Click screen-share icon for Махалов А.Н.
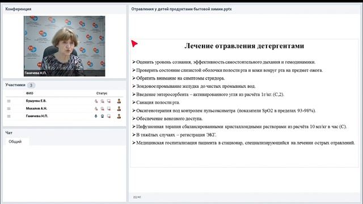Image resolution: width=363 pixels, height=204 pixels. pos(109,109)
